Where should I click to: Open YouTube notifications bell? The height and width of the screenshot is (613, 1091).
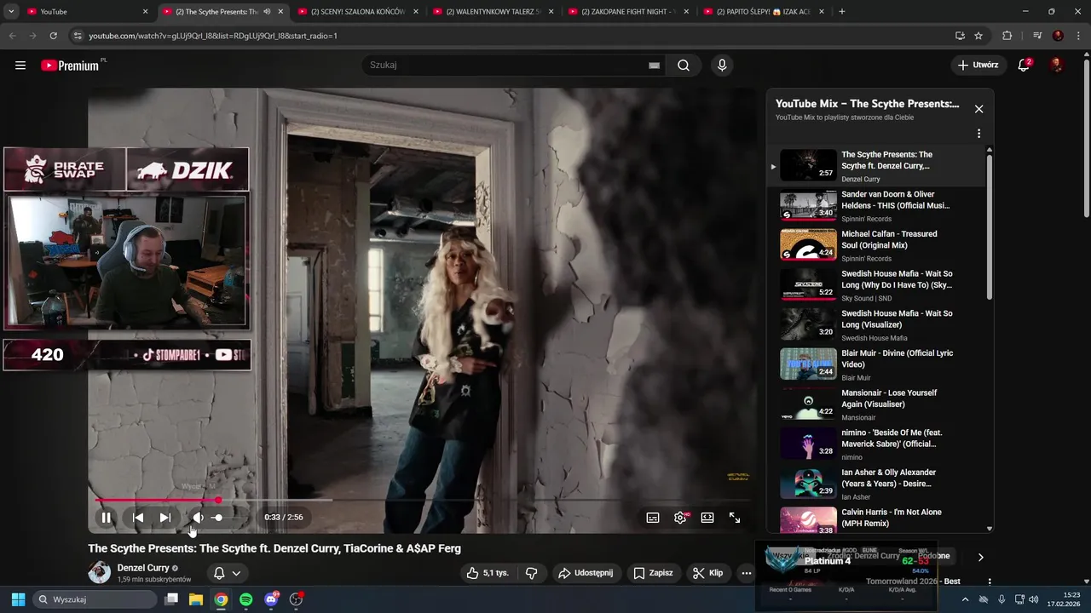[x=1024, y=66]
